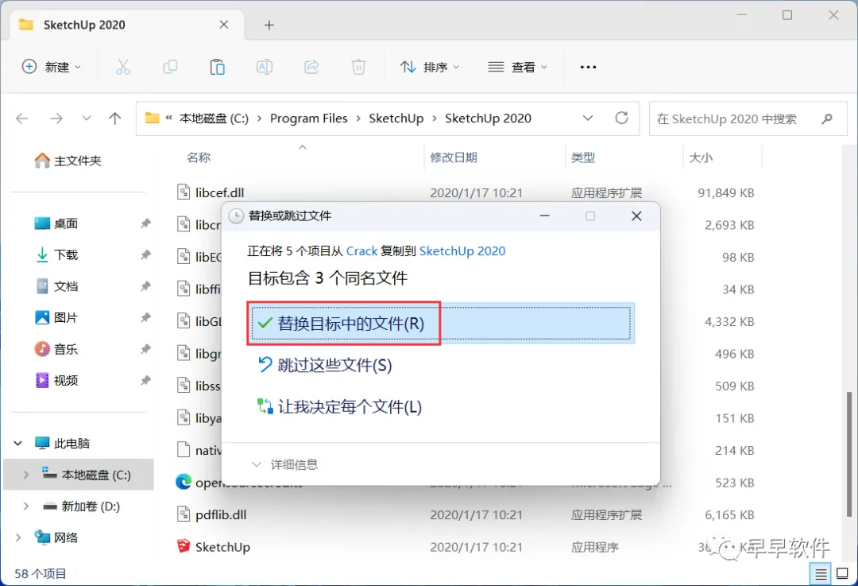
Task: Click the Copy icon in toolbar
Action: [x=170, y=67]
